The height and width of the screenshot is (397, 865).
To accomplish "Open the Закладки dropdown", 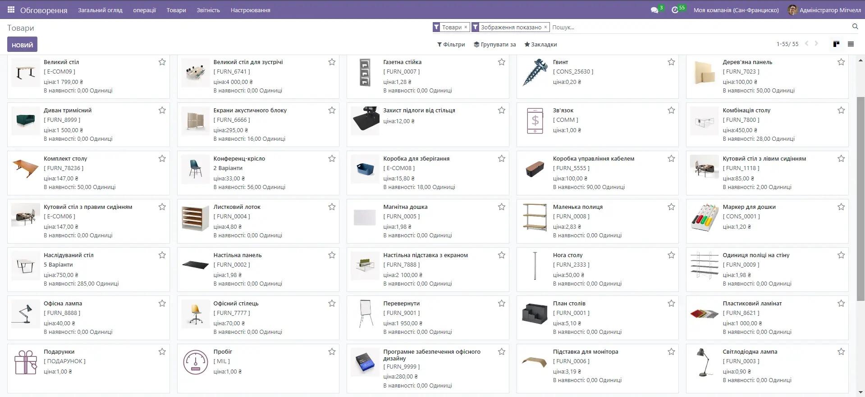I will click(x=540, y=45).
